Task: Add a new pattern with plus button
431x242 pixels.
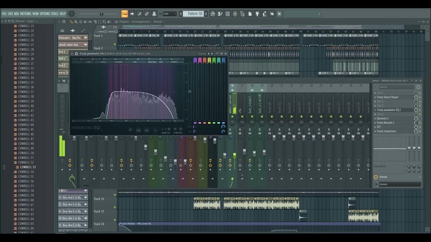Action: coord(206,14)
